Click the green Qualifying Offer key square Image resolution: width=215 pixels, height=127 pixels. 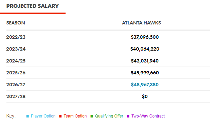92,116
